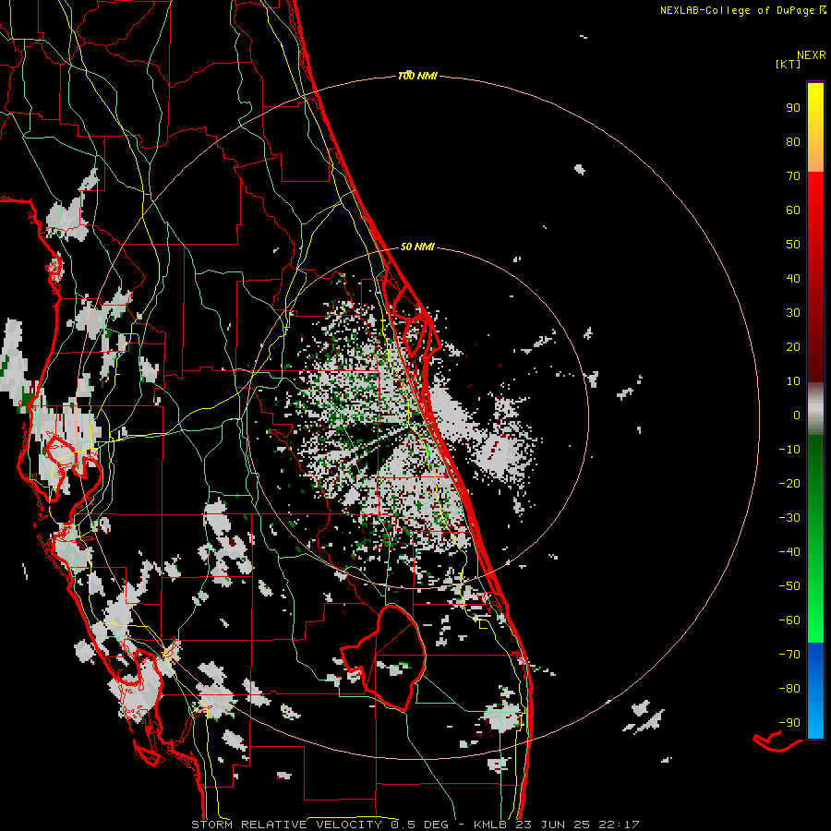This screenshot has height=831, width=831.
Task: Click the 70 value on the velocity scale
Action: coord(793,176)
